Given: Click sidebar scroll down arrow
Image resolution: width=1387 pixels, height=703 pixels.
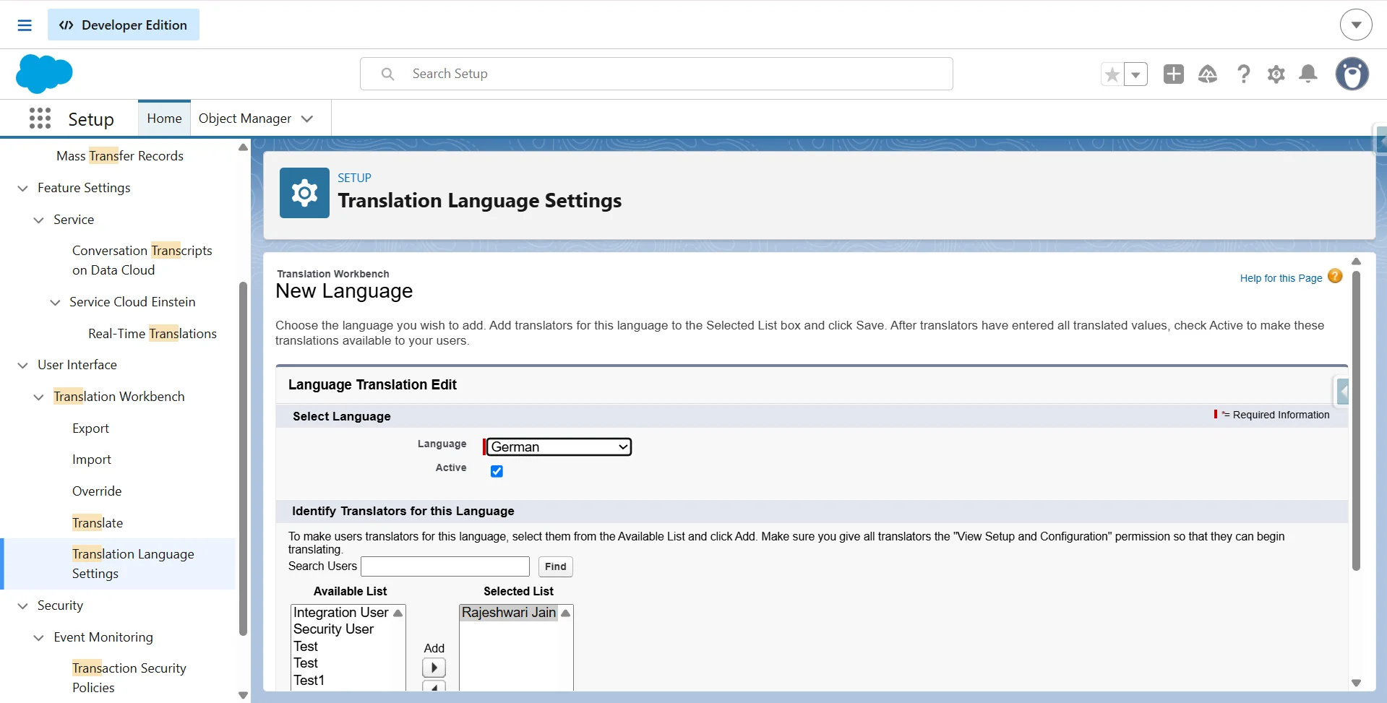Looking at the screenshot, I should click(x=243, y=695).
